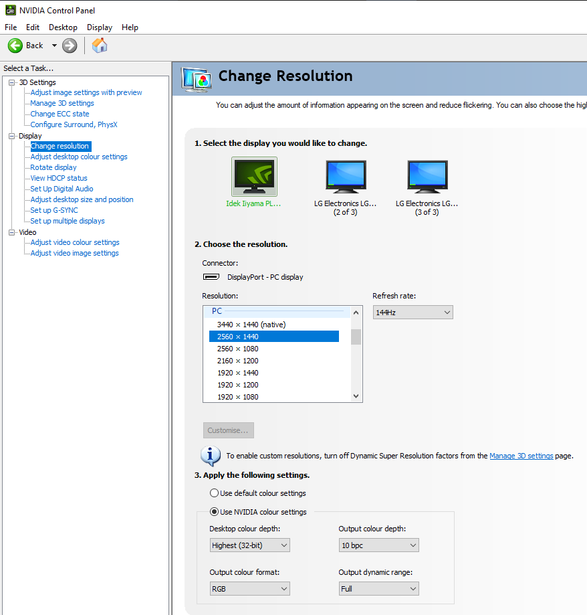587x615 pixels.
Task: Open Adjust video image settings
Action: [x=74, y=254]
